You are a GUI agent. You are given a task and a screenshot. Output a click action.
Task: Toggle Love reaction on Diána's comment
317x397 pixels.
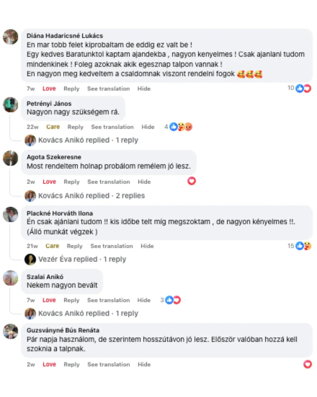[x=49, y=89]
